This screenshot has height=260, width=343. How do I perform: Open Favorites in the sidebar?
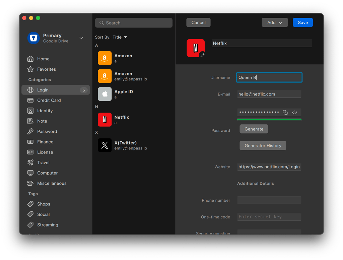(56, 69)
